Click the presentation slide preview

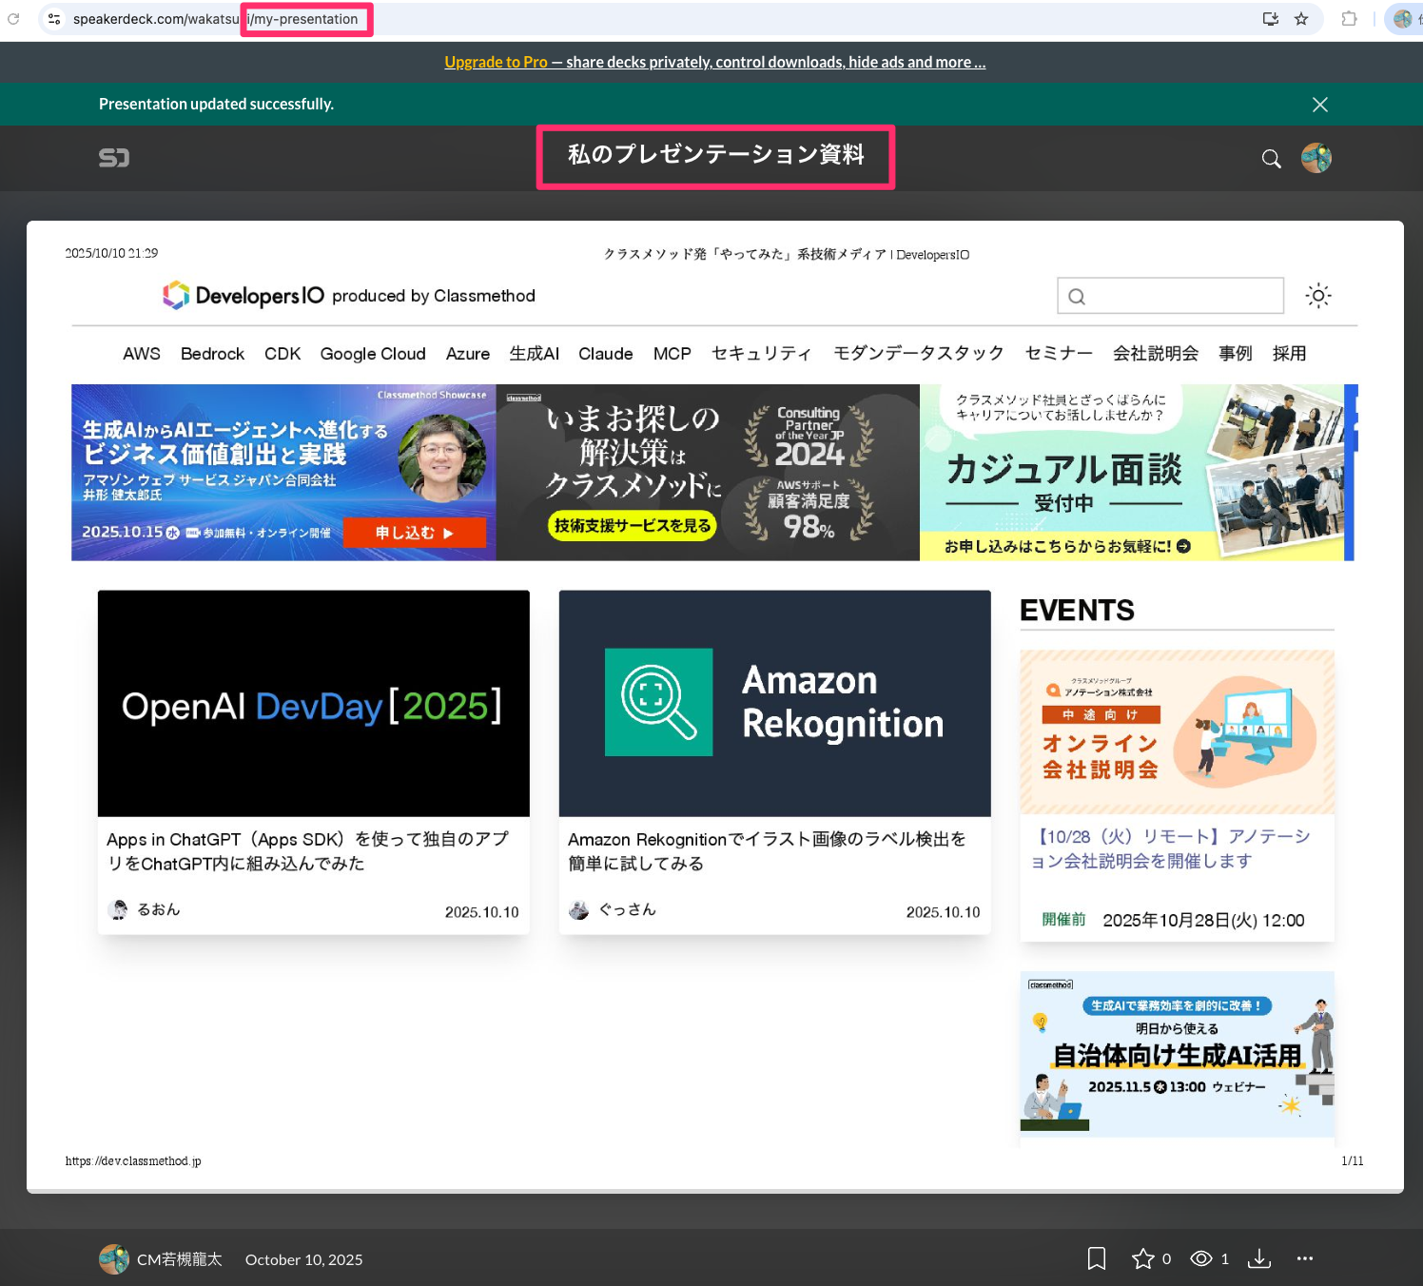coord(714,704)
